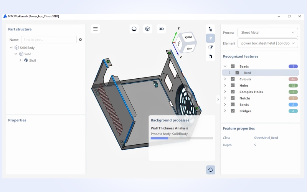307x192 pixels.
Task: Select the Bends feature row
Action: tap(244, 104)
